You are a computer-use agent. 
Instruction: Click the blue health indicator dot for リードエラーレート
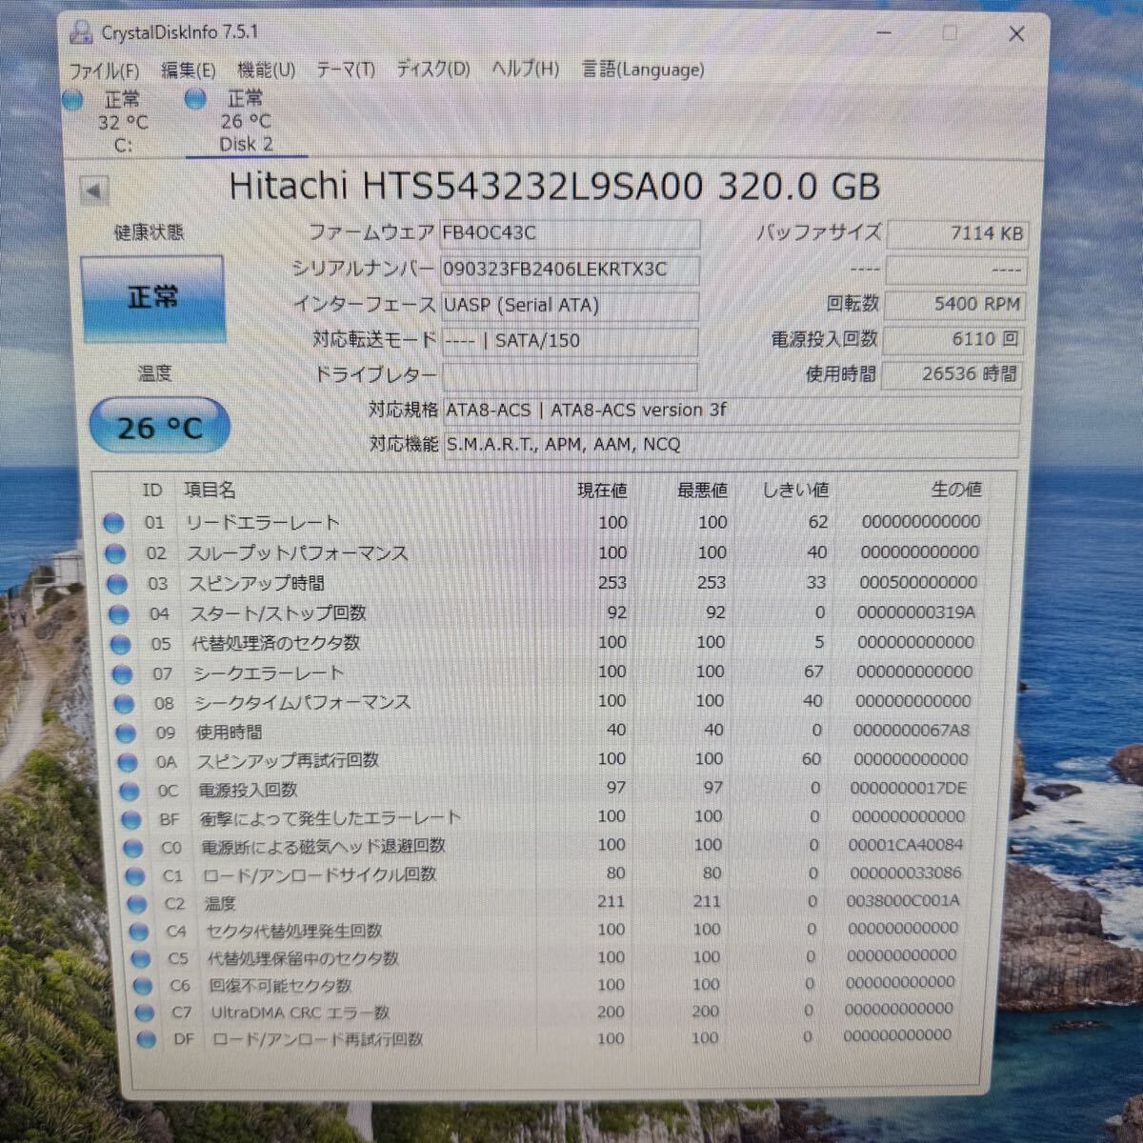click(114, 522)
